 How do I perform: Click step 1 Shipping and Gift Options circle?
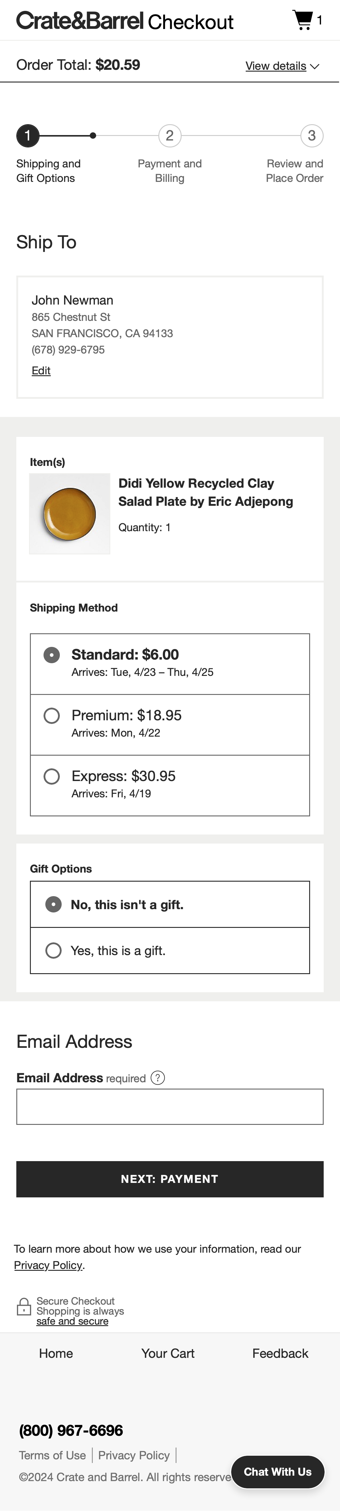tap(28, 136)
